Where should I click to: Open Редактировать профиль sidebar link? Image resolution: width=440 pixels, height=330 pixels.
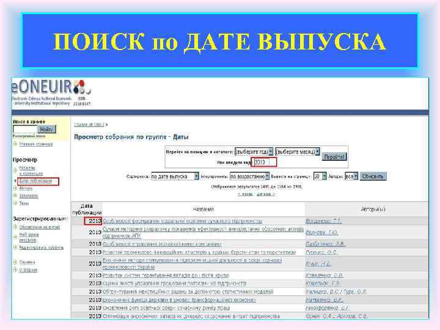click(x=42, y=248)
